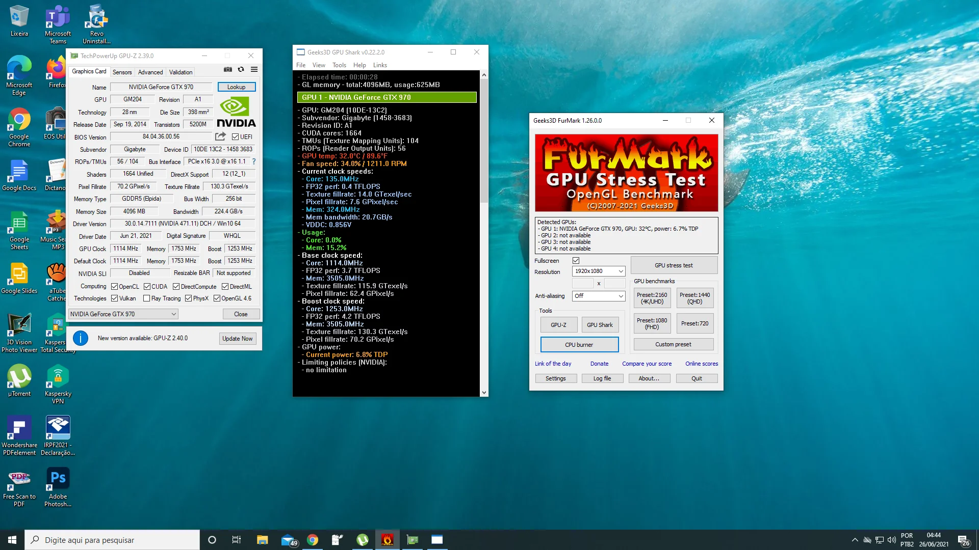Start the GPU stress test
Screen dimensions: 979x550
click(674, 265)
